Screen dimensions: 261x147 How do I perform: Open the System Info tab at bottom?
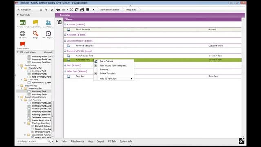click(126, 141)
